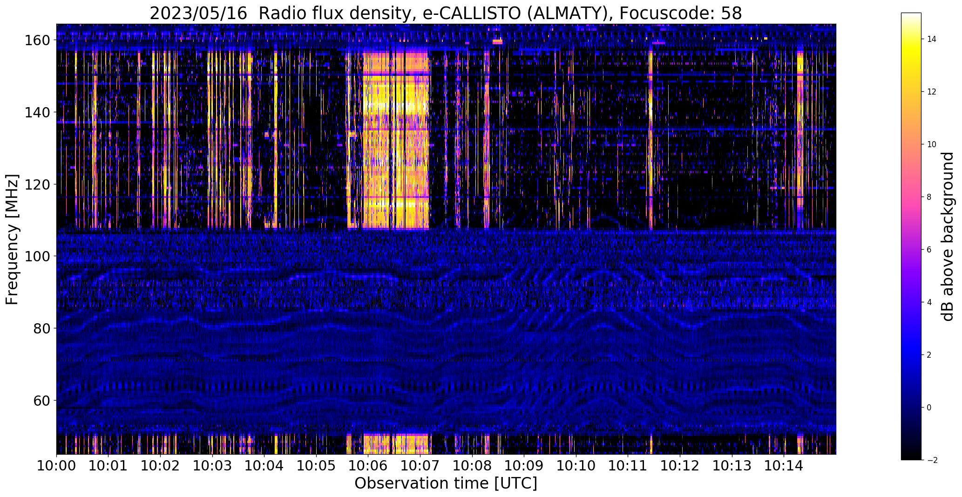Click the colorbar tick value 10
The height and width of the screenshot is (497, 962).
(932, 145)
